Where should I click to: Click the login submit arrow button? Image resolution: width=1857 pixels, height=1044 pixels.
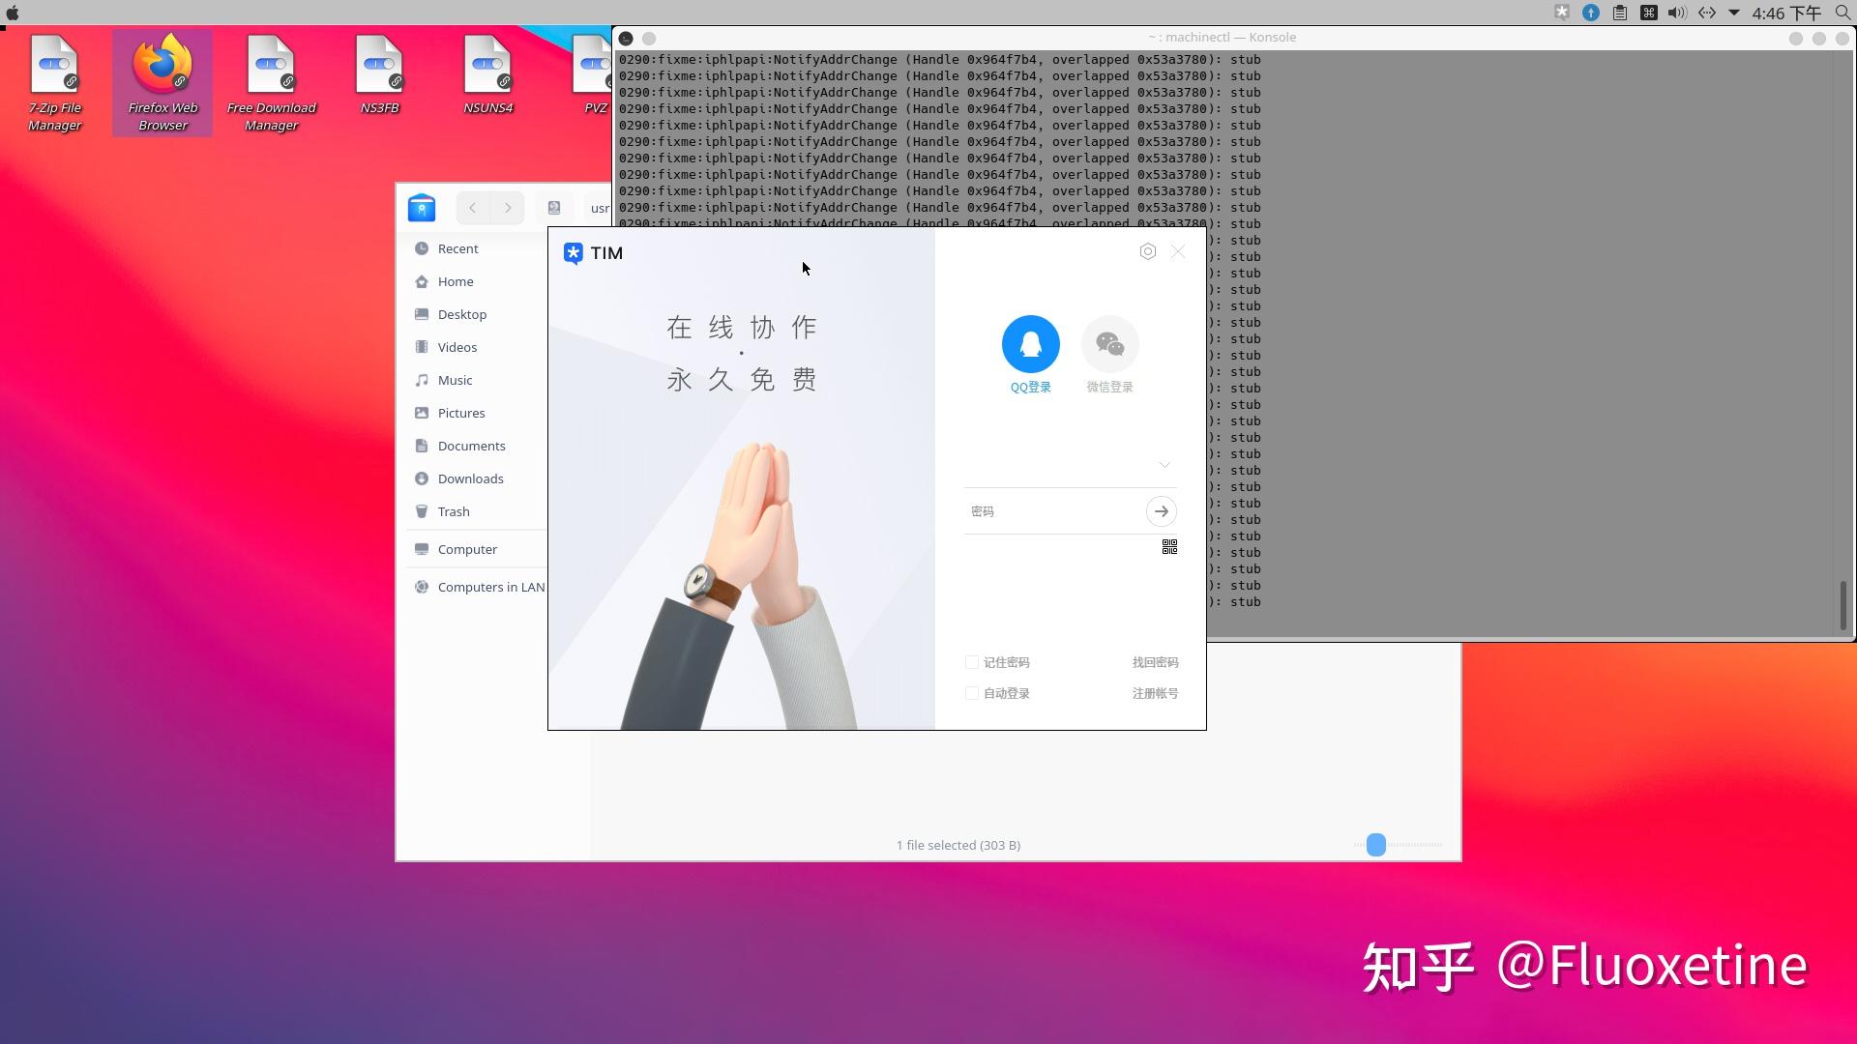pyautogui.click(x=1161, y=509)
